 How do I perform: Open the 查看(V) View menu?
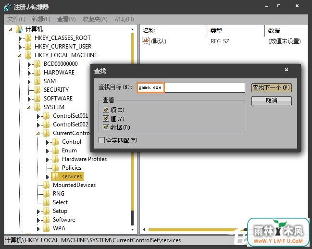tap(66, 19)
